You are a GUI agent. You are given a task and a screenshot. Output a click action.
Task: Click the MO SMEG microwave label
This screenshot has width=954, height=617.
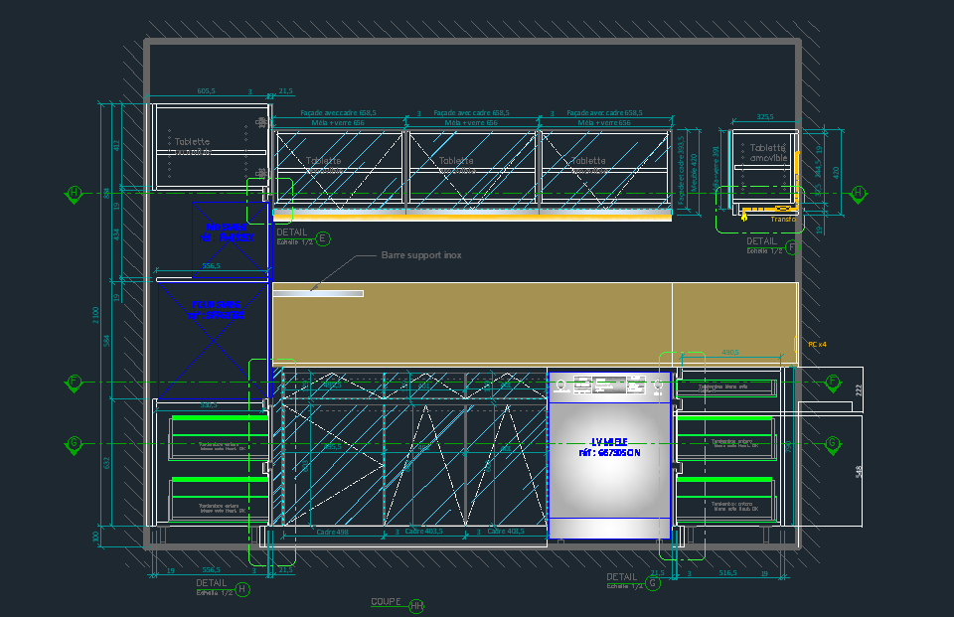click(227, 233)
